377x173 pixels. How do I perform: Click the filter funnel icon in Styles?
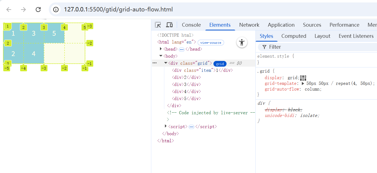tap(264, 47)
